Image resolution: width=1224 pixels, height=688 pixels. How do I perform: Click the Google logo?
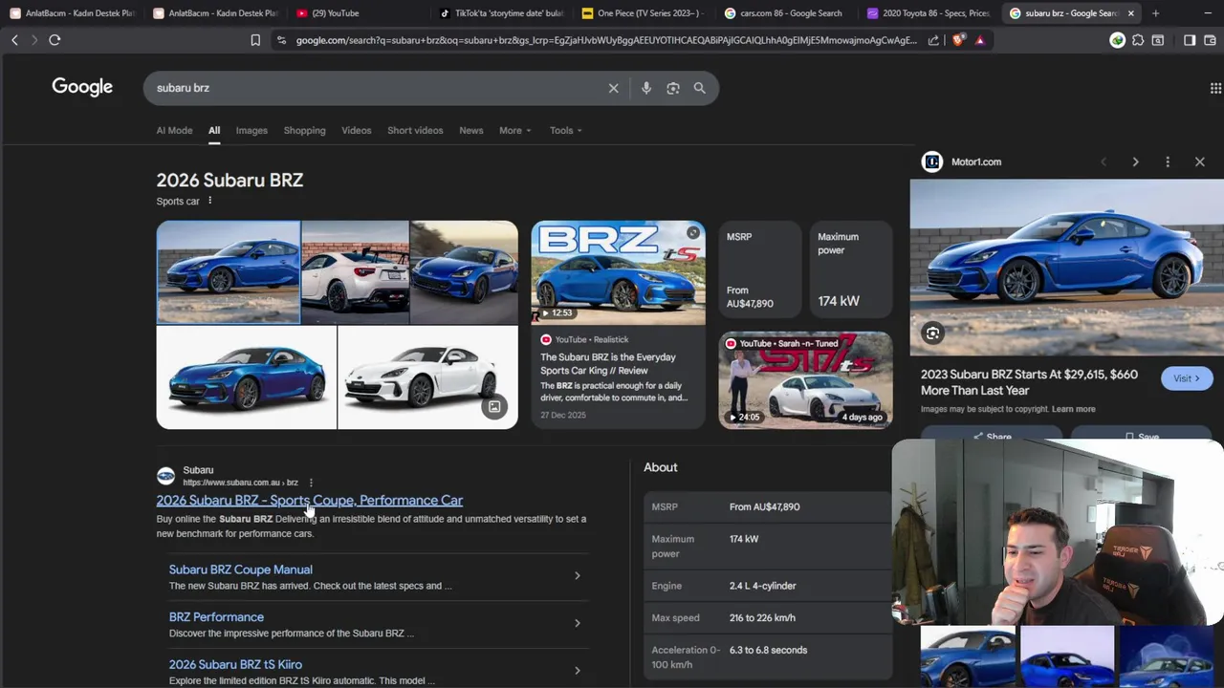tap(82, 87)
